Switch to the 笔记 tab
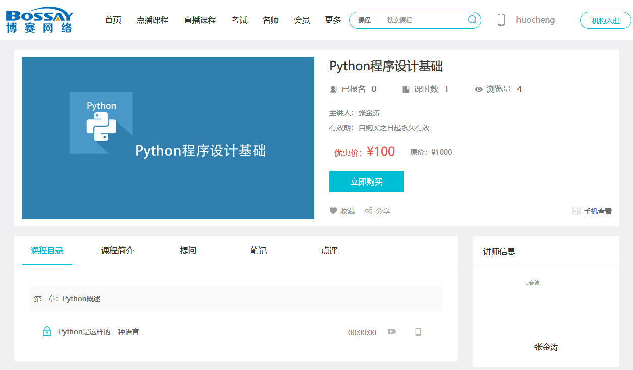Image resolution: width=633 pixels, height=370 pixels. point(259,251)
